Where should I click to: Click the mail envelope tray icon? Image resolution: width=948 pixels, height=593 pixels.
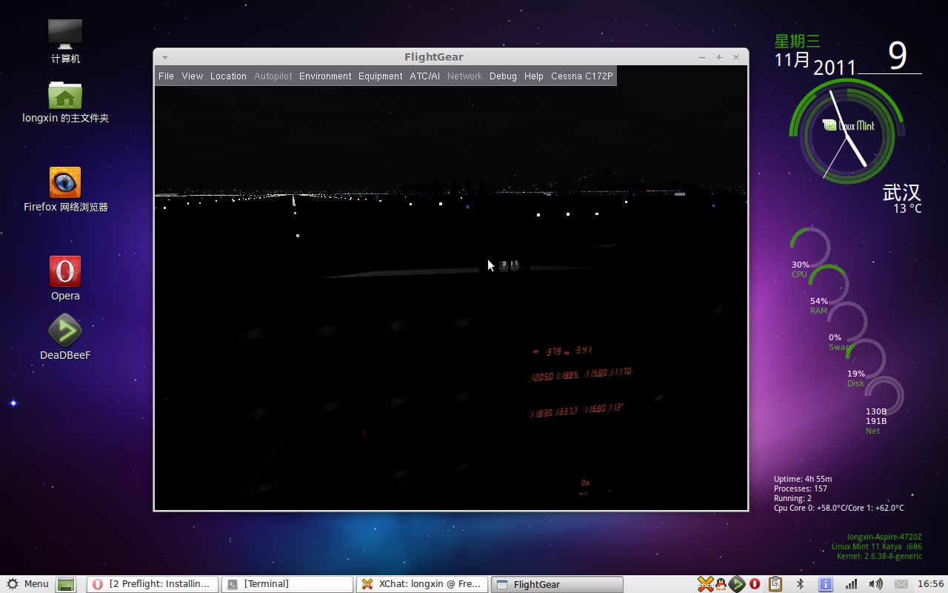[x=901, y=584]
